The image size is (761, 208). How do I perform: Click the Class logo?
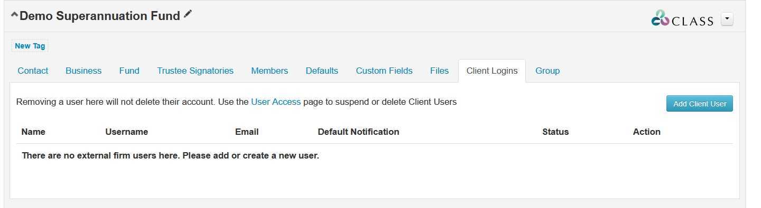tap(682, 18)
